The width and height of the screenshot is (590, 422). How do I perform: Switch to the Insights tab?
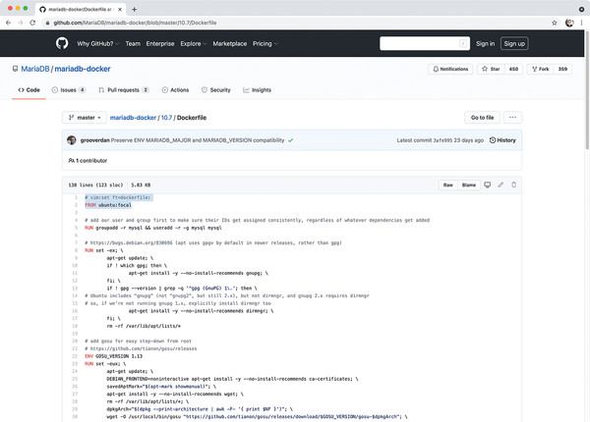pos(257,90)
